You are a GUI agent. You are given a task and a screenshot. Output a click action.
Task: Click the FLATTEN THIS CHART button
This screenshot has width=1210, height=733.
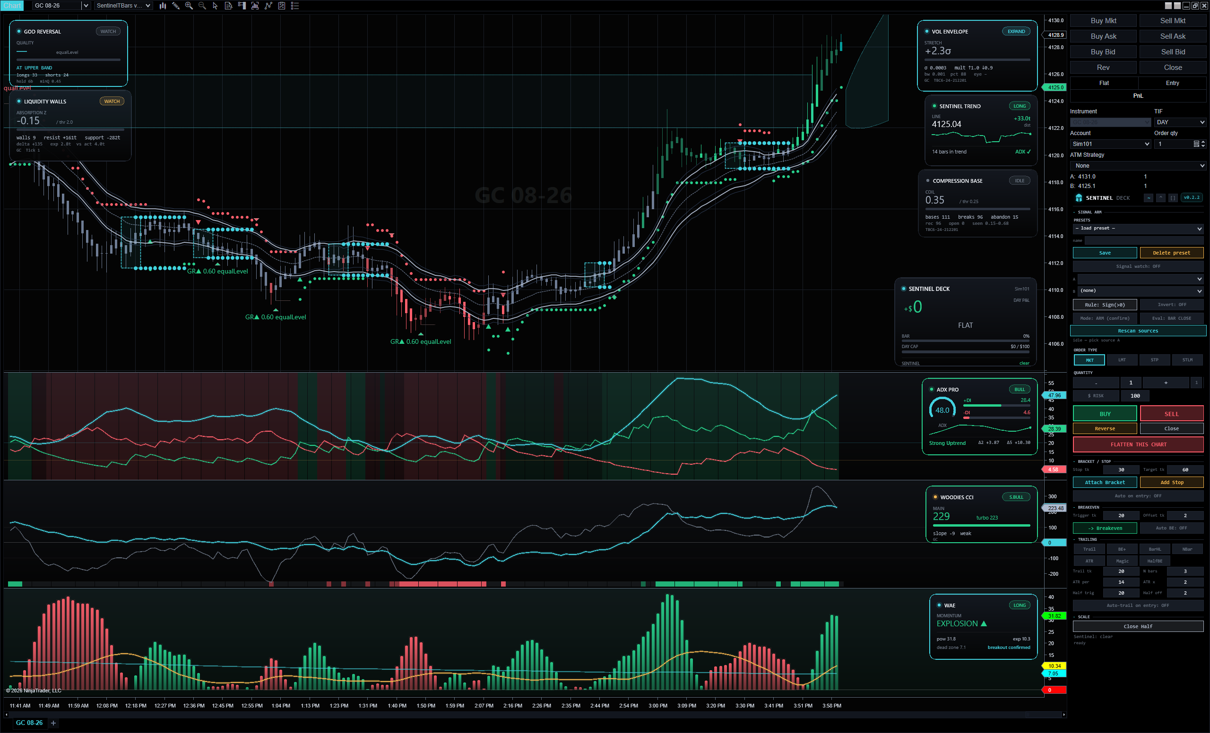[x=1138, y=444]
